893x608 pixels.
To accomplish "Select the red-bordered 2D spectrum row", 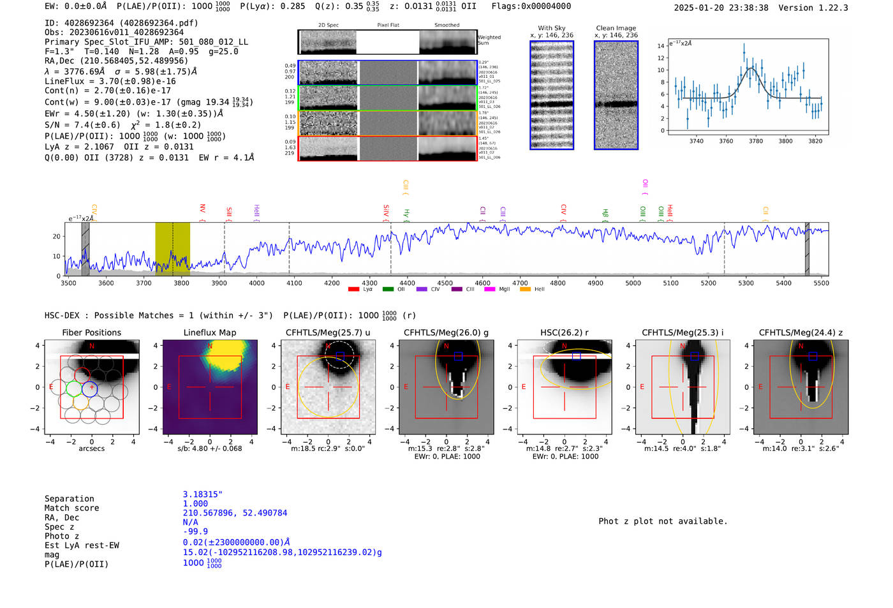I will 388,148.
